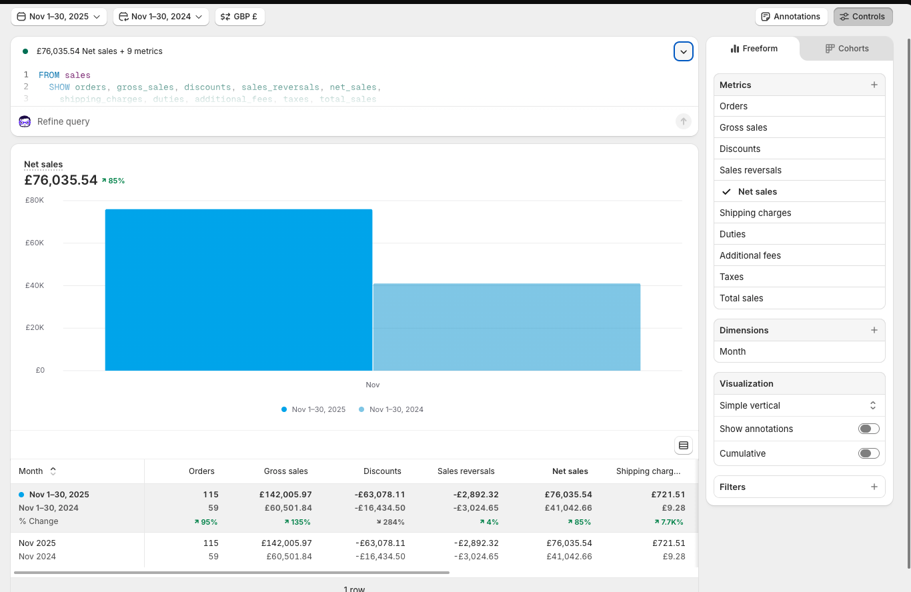Open the Simple vertical visualization dropdown

click(x=800, y=405)
